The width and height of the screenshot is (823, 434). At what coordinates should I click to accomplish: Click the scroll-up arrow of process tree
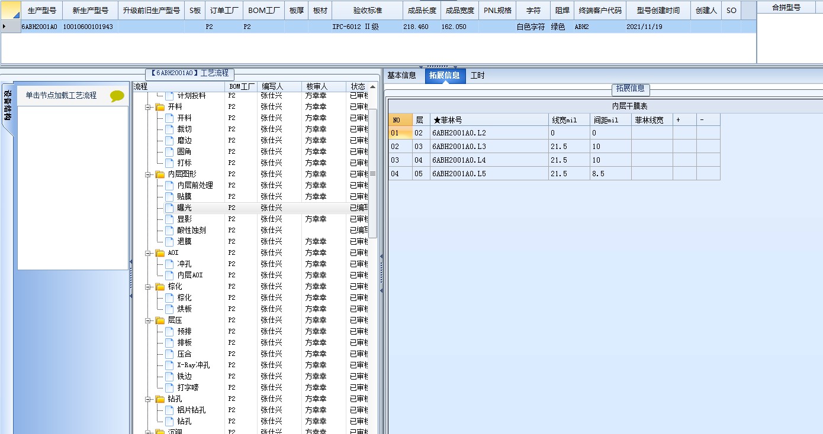click(372, 86)
